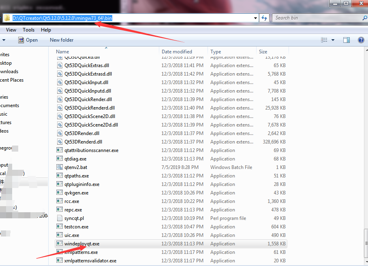
Task: Click New folder button
Action: 62,40
